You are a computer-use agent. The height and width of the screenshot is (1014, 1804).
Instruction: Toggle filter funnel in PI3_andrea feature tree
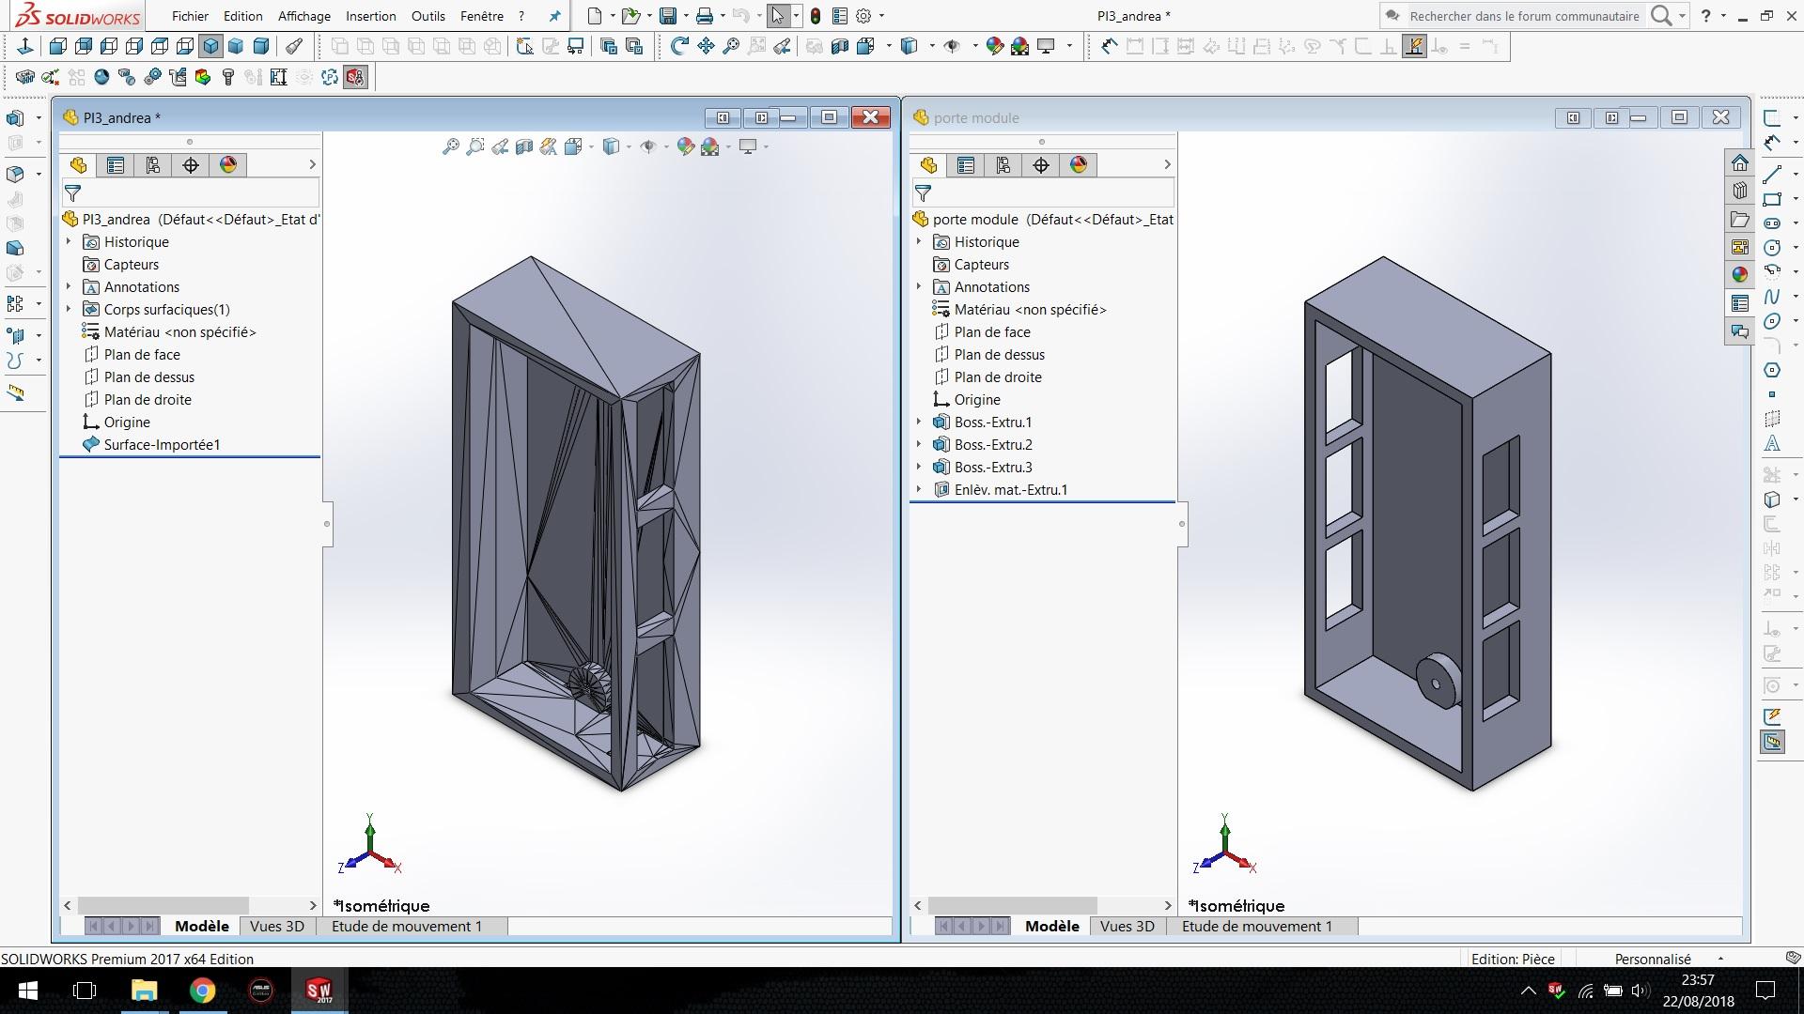(x=72, y=193)
